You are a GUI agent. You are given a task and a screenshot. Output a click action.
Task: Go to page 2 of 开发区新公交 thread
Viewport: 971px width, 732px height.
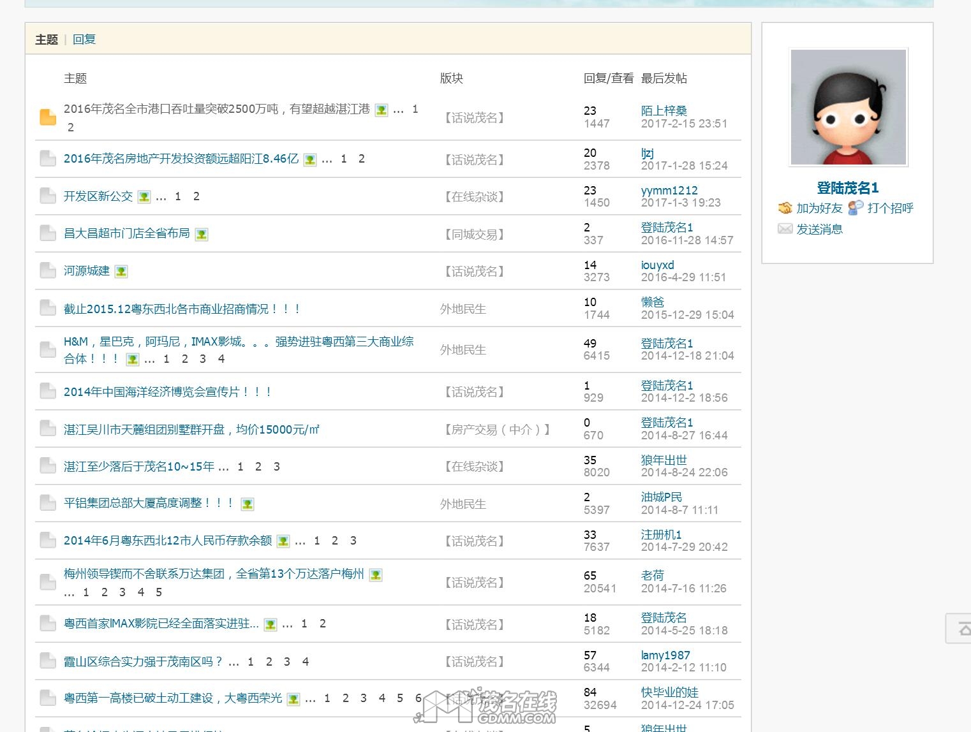point(196,196)
